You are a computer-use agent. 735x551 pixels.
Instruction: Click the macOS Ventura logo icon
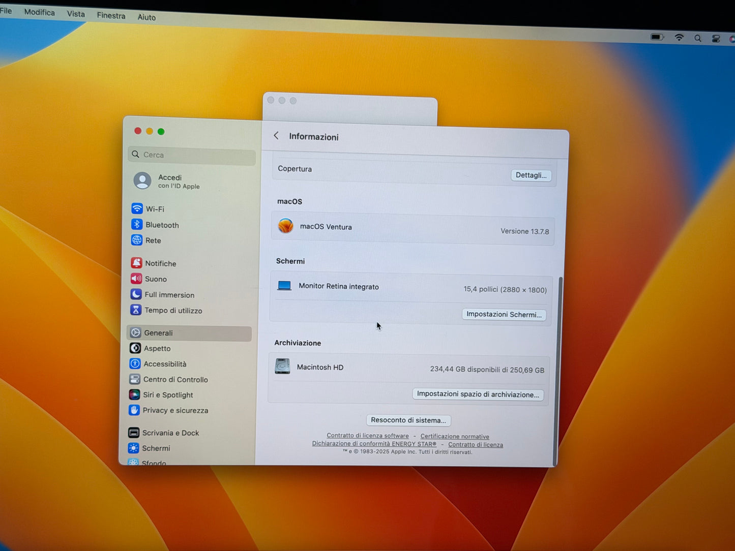pos(286,226)
